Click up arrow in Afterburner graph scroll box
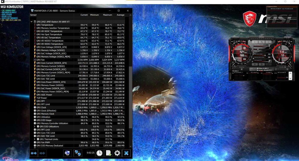 (x=290, y=73)
